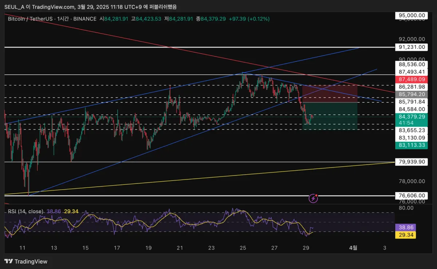Image resolution: width=437 pixels, height=269 pixels.
Task: Click the 79,939.90 horizontal line label
Action: (412, 162)
